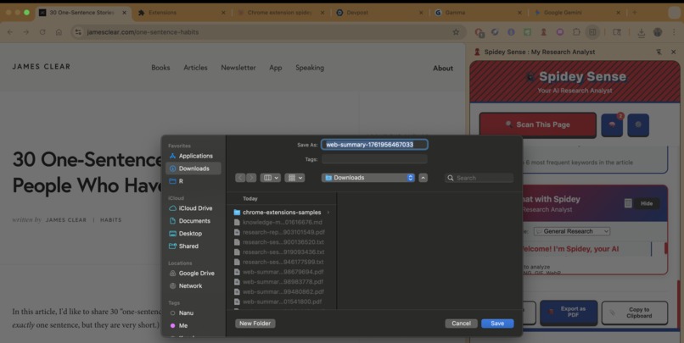Click Scan This Page in Spidey Sense

click(x=538, y=124)
